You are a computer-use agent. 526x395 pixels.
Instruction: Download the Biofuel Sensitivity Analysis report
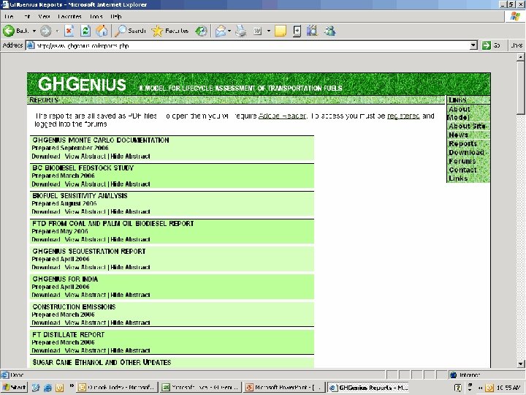[x=46, y=211]
